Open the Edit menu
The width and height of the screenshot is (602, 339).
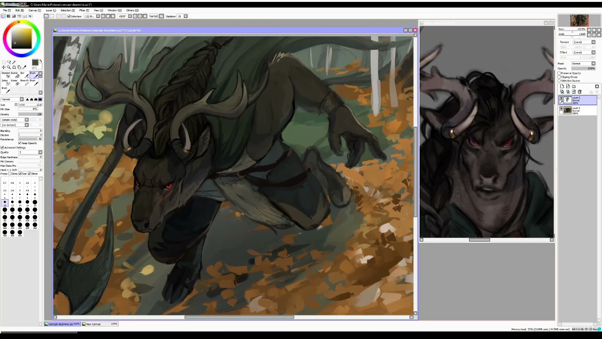(x=20, y=10)
